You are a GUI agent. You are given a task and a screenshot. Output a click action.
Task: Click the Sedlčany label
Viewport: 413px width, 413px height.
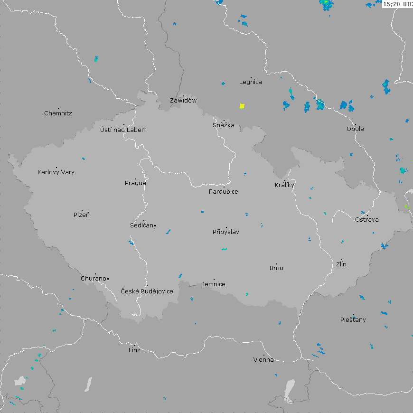pos(143,225)
